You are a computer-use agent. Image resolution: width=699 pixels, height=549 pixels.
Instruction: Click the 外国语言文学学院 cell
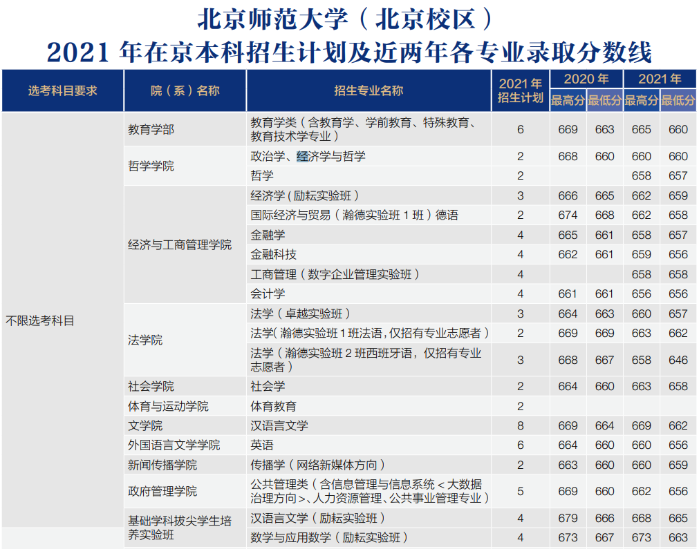click(x=174, y=445)
